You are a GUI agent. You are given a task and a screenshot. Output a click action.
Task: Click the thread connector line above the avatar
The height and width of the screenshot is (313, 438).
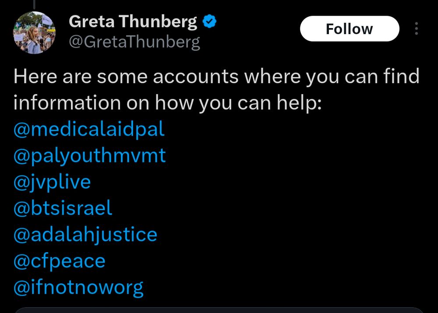click(x=35, y=4)
